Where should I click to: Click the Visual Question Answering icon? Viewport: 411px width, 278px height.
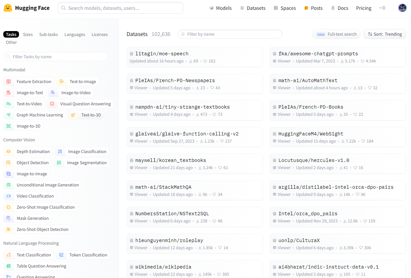coord(52,104)
